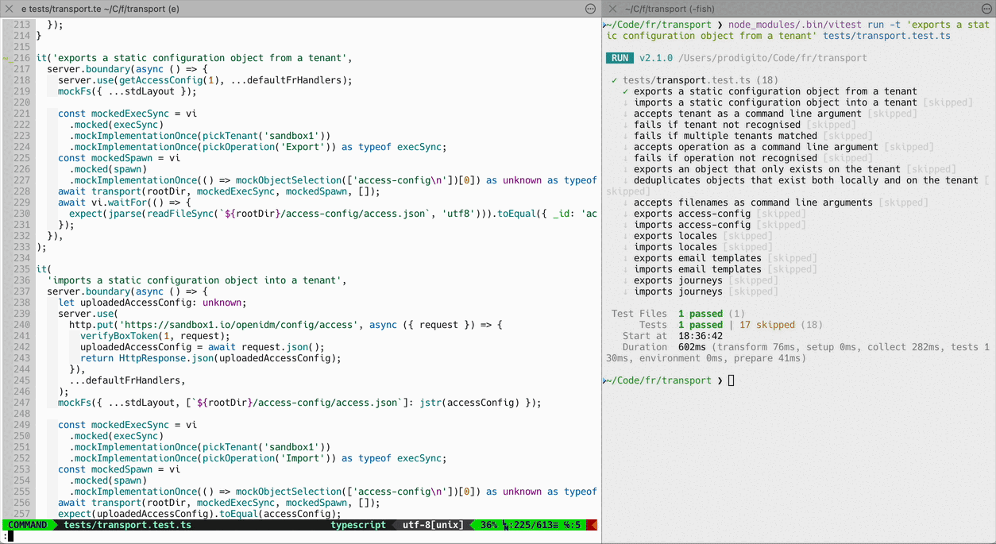Click the '17 skipped' count in the Tests summary
This screenshot has width=996, height=544.
click(767, 325)
